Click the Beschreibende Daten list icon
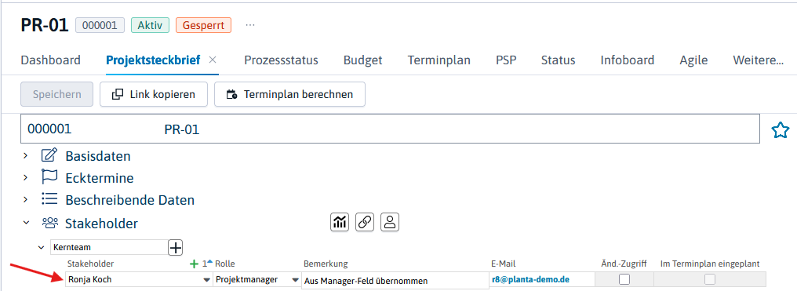797x291 pixels. point(49,199)
